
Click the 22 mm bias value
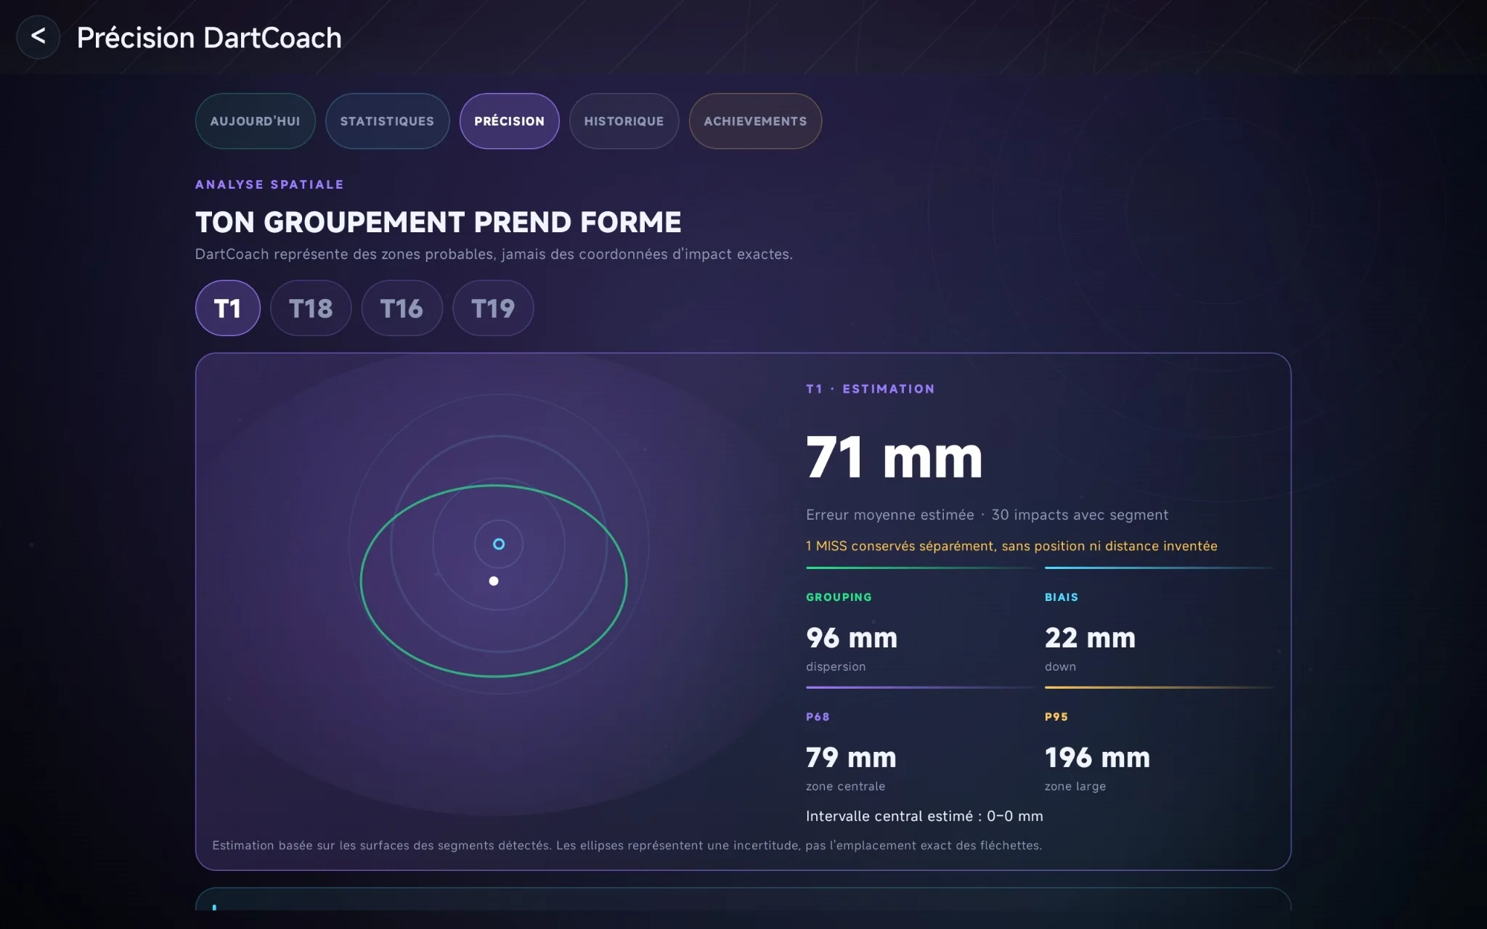tap(1090, 638)
